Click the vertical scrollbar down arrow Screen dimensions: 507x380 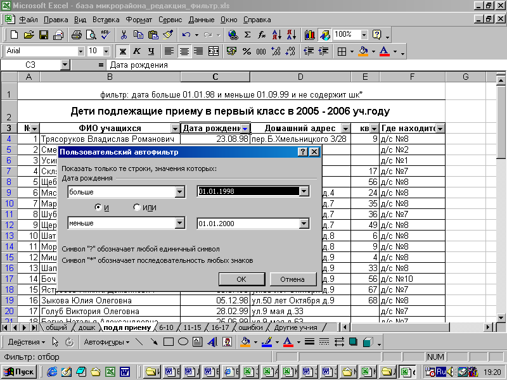coord(501,318)
